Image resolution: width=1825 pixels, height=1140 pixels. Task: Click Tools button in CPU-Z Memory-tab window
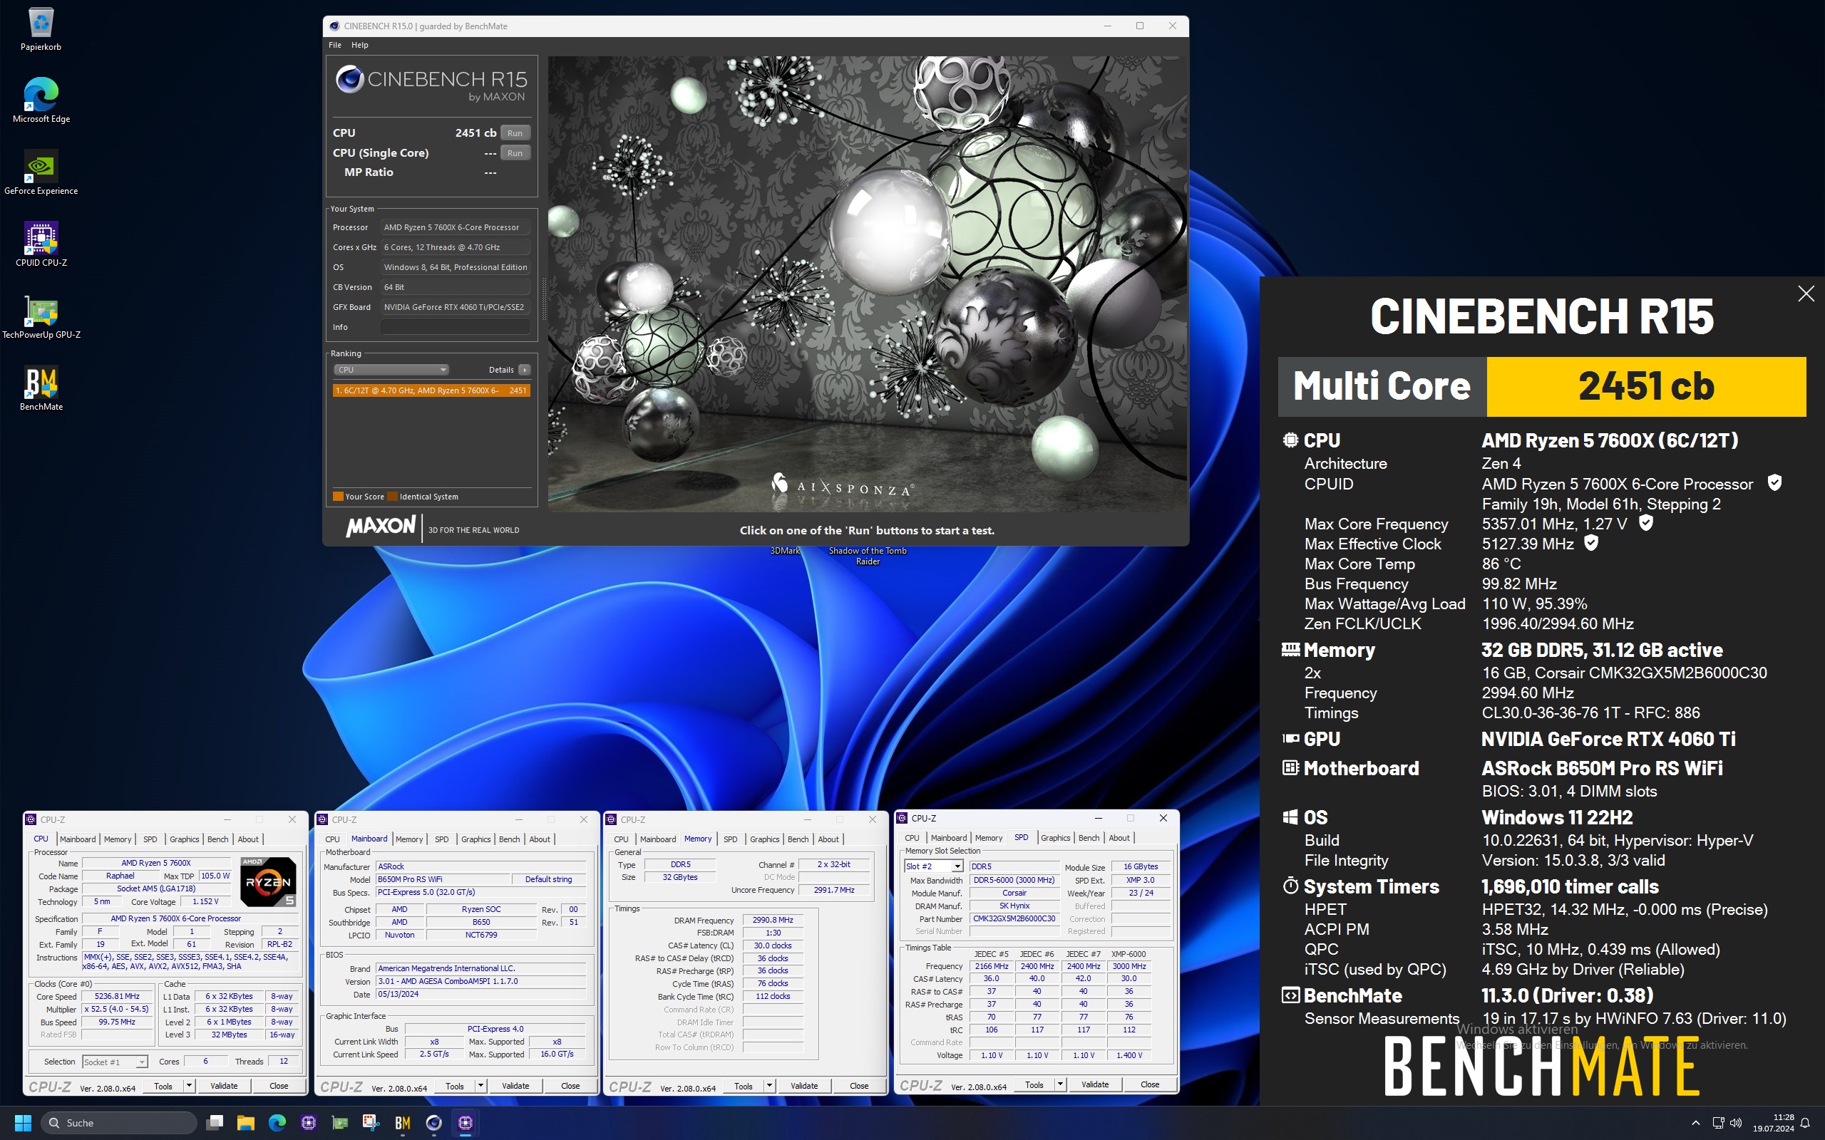click(744, 1086)
